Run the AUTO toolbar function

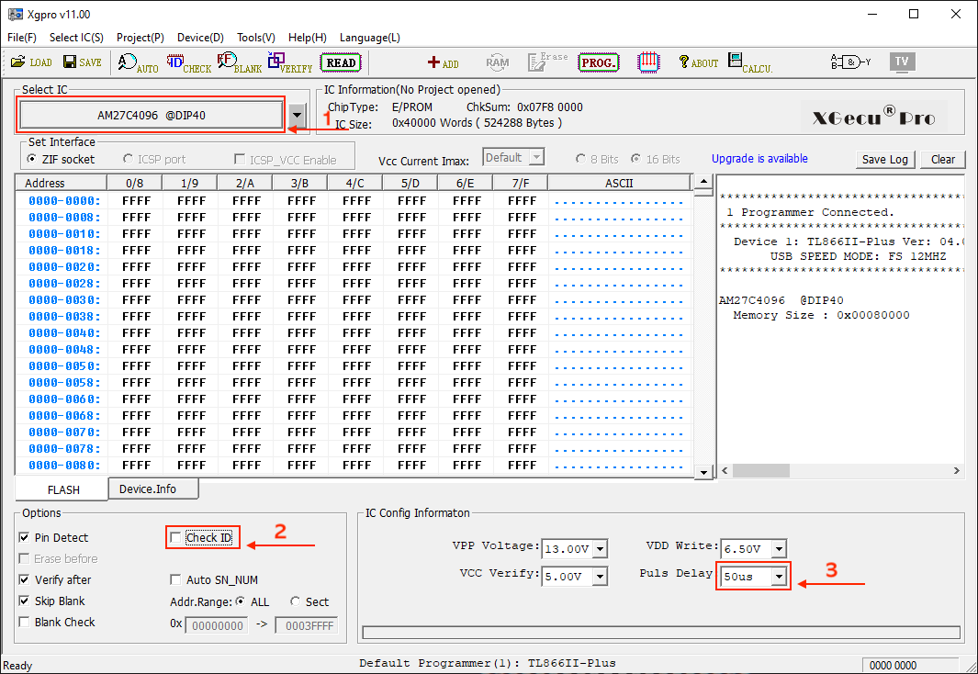pos(138,62)
